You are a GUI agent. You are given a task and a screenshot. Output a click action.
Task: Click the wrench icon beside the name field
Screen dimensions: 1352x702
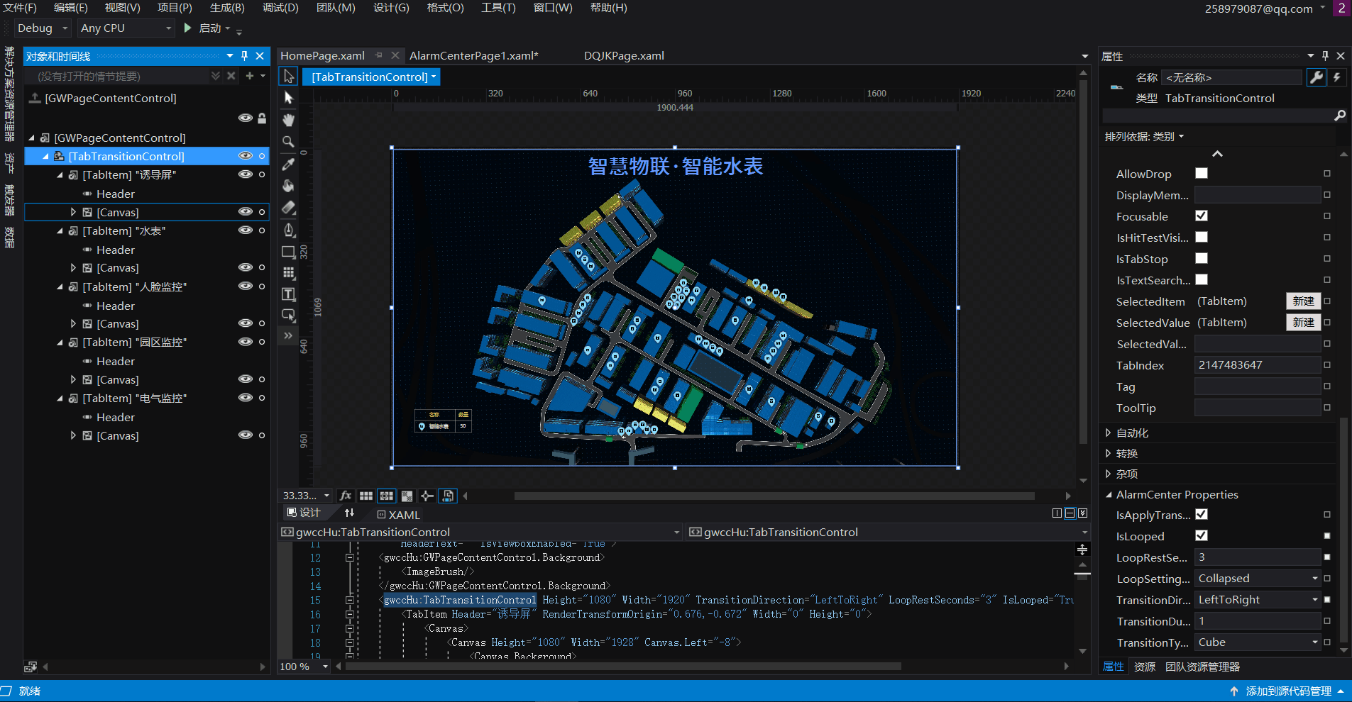1316,77
